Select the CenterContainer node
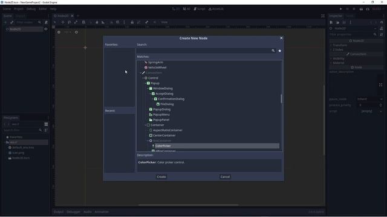387x217 pixels. (164, 135)
